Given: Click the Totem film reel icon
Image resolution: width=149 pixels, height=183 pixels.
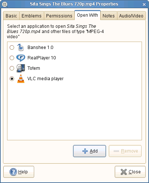Looking at the screenshot, I should tap(21, 68).
